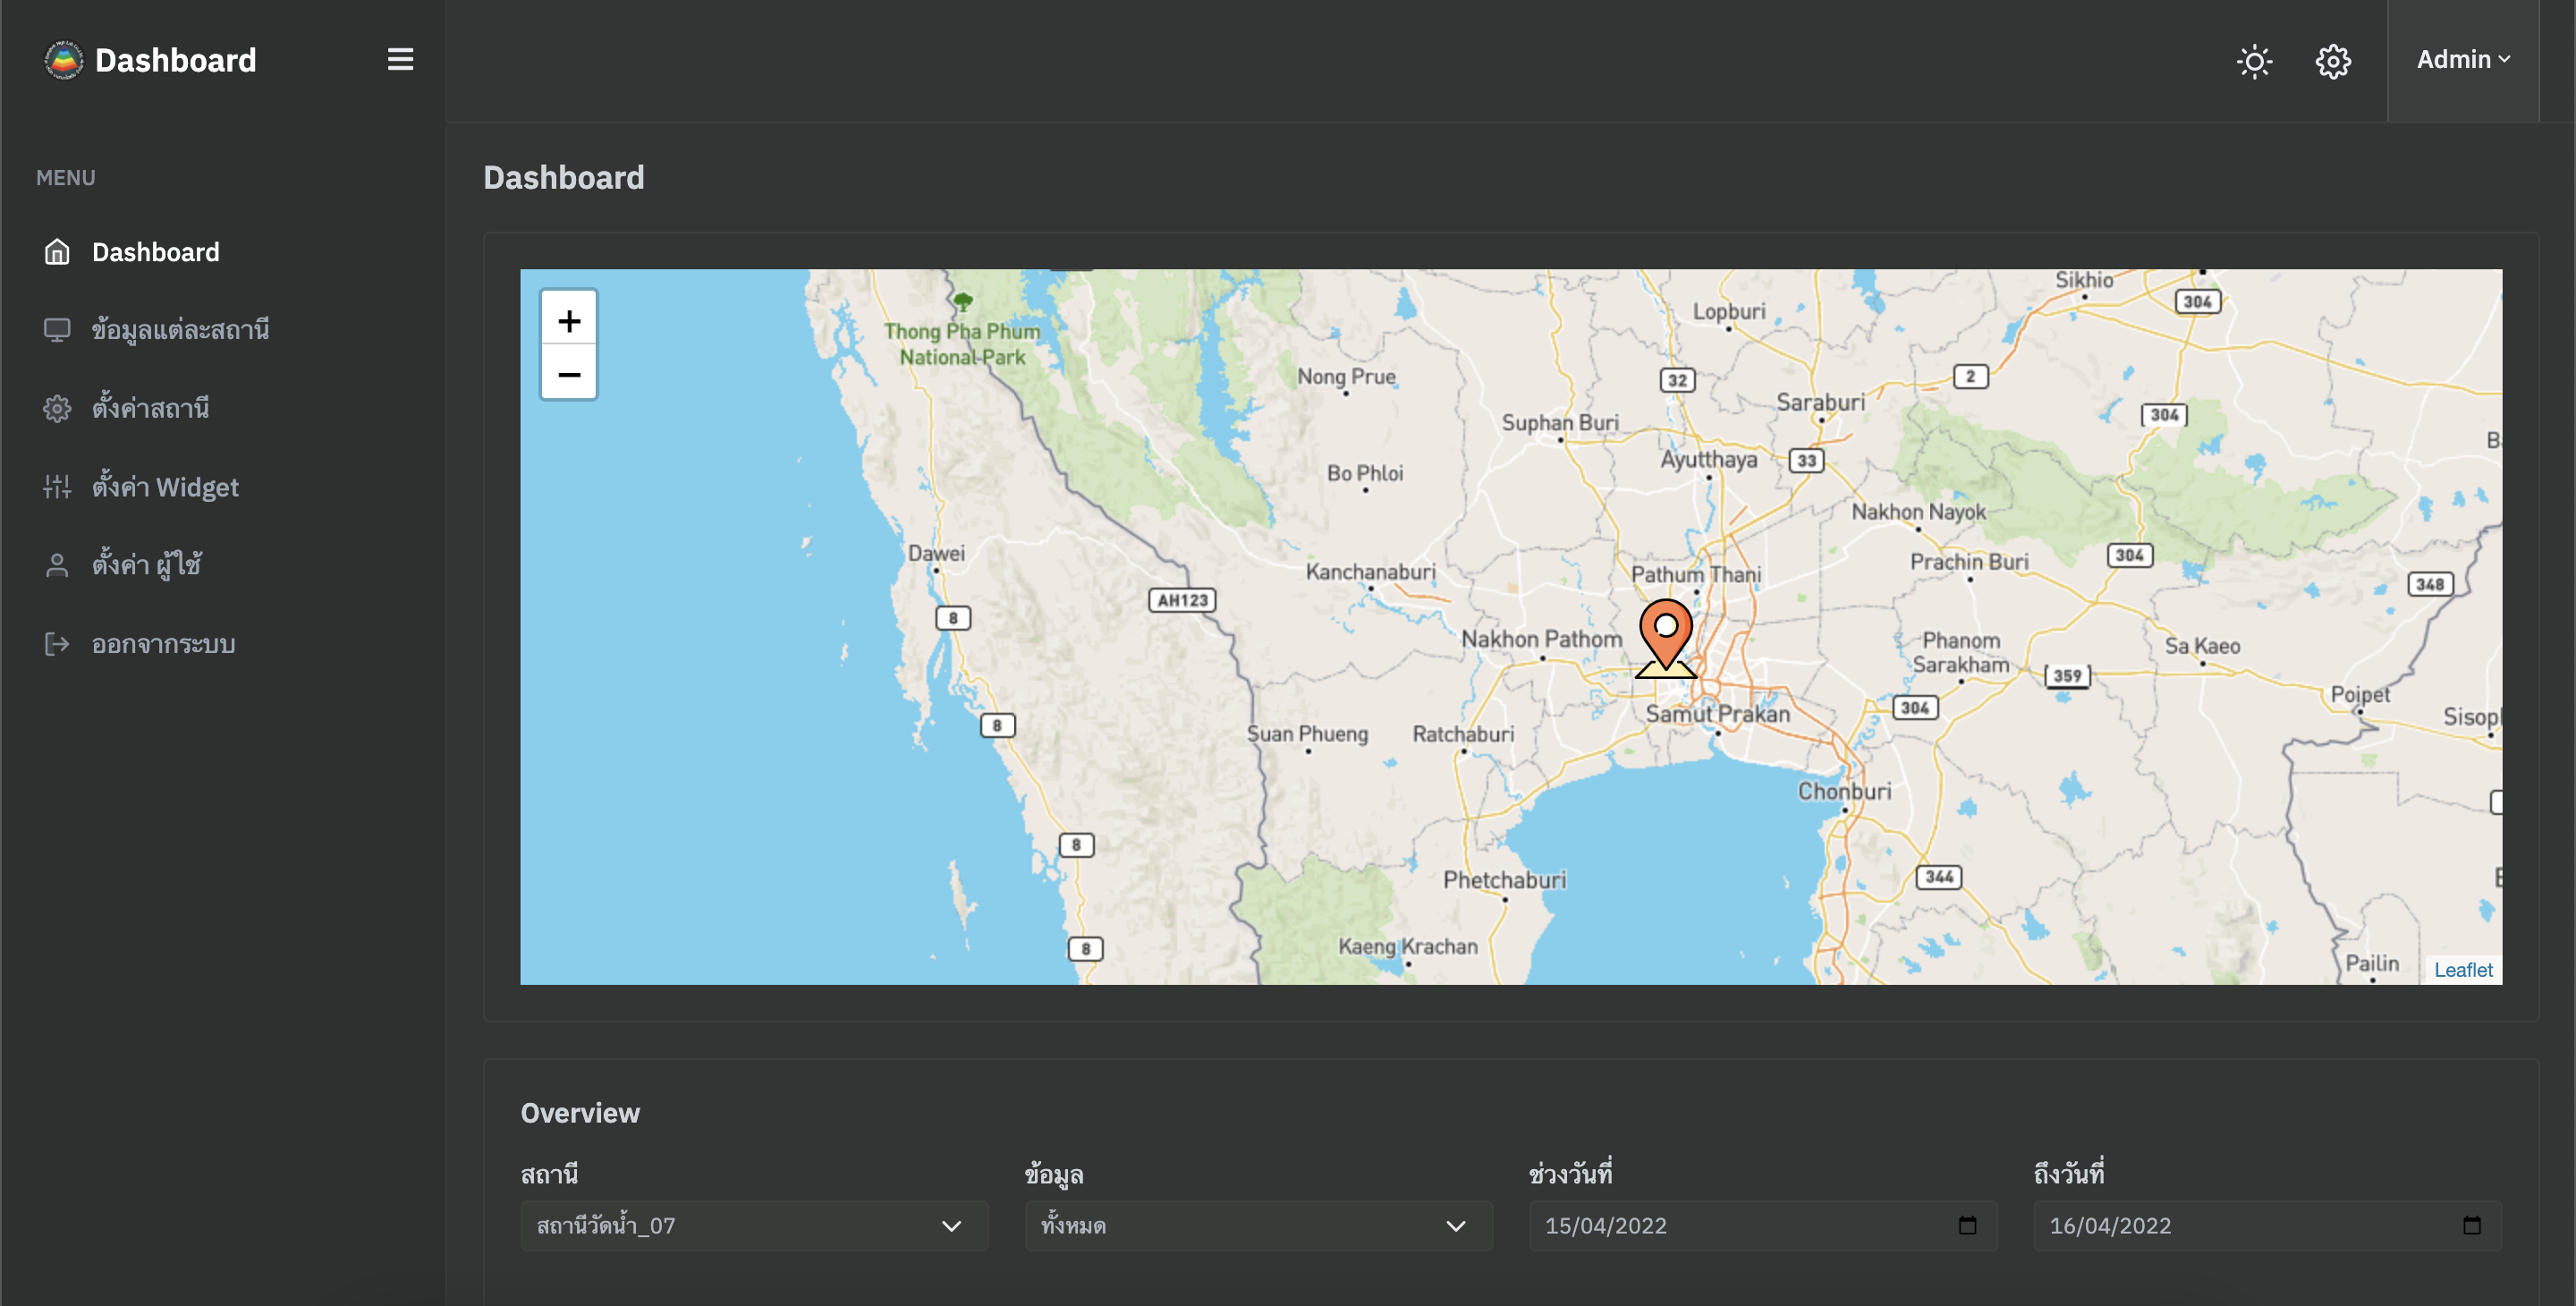Click the AH123 highway badge on map

click(1182, 600)
